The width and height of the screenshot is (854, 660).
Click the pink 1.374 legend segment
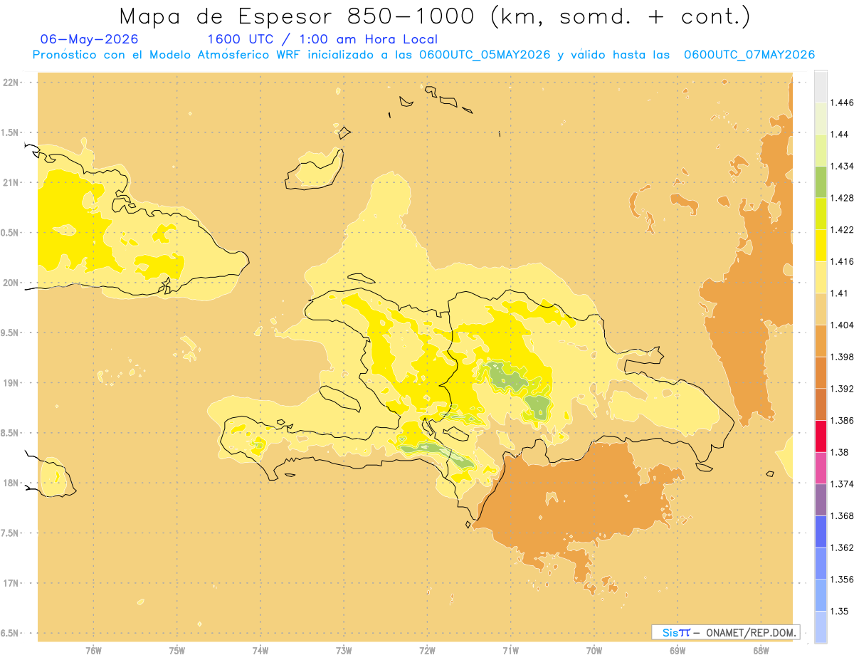click(820, 468)
